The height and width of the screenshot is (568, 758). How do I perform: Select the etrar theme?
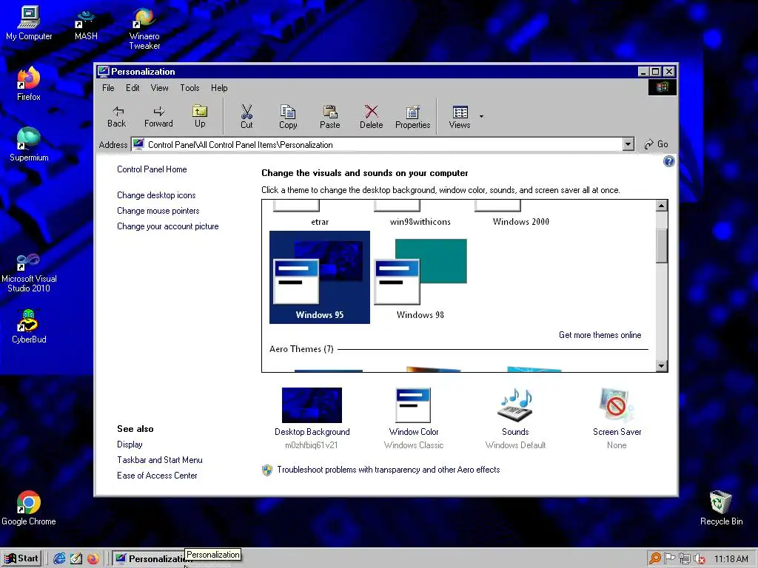coord(320,214)
